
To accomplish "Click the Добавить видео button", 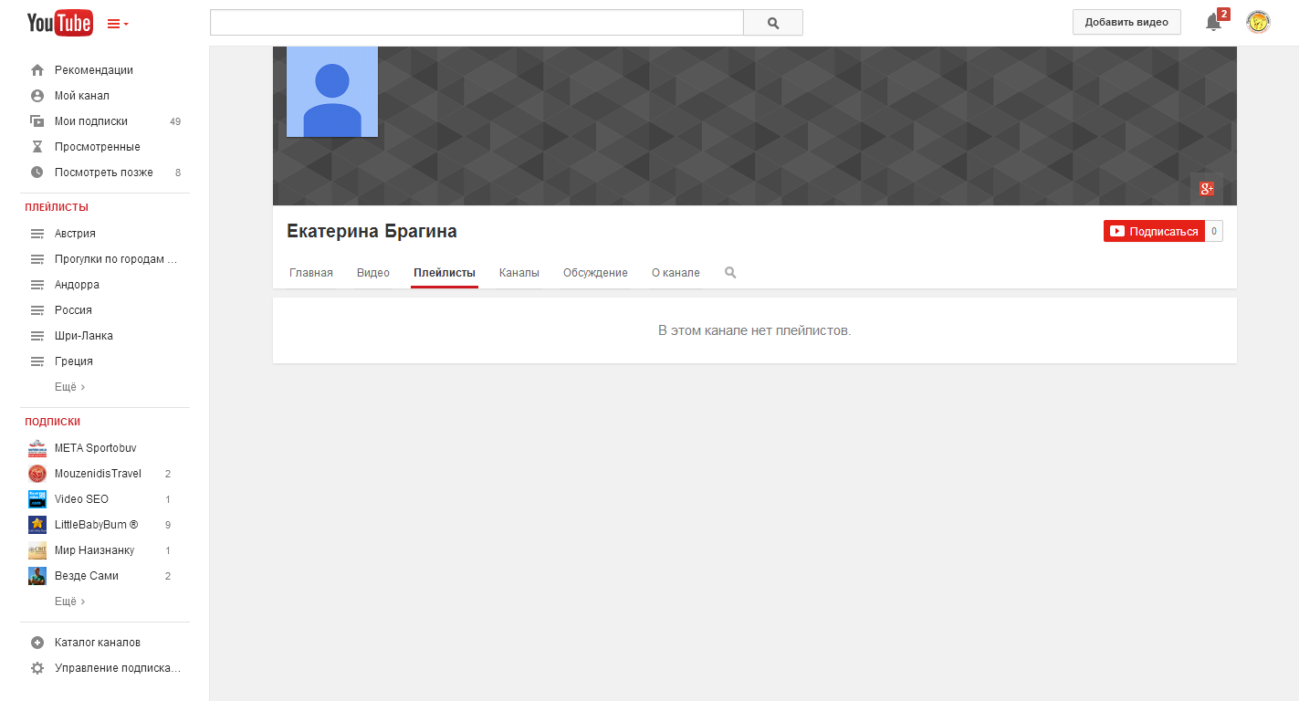I will pyautogui.click(x=1126, y=22).
